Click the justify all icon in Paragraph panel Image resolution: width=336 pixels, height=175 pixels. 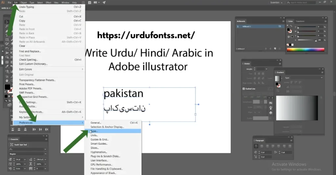[x=290, y=146]
